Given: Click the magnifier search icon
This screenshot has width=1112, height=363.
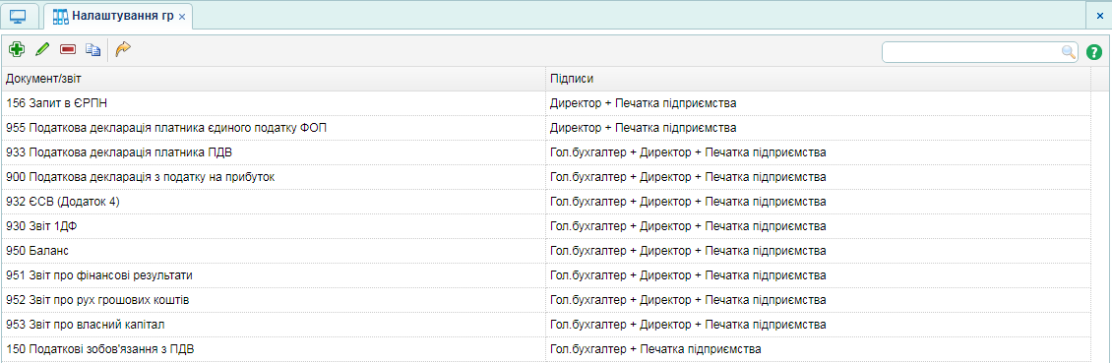Looking at the screenshot, I should (x=1068, y=52).
